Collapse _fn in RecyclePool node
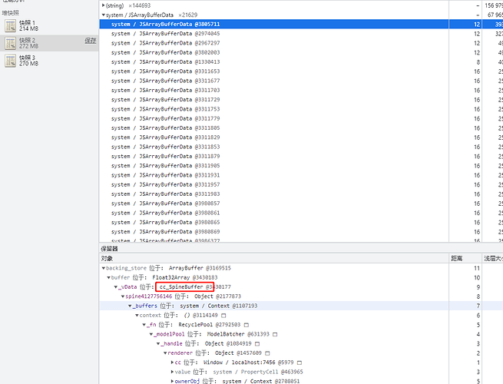503x384 pixels. (144, 325)
